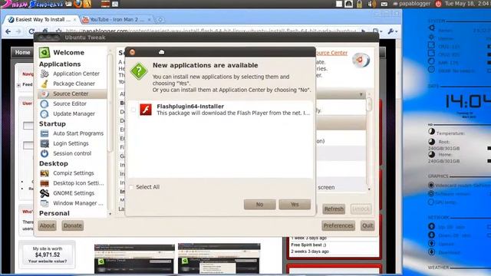Viewport: 491px width, 276px height.
Task: Select the Source Center sidebar icon
Action: coord(44,94)
